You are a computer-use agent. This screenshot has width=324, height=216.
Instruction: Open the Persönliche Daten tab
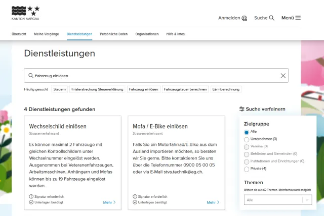coord(113,34)
